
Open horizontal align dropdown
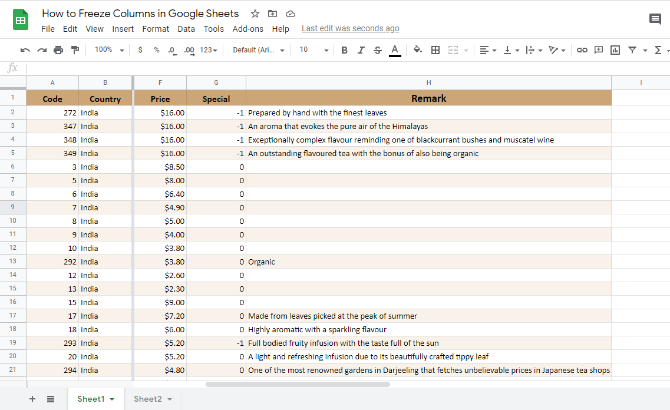coord(488,50)
